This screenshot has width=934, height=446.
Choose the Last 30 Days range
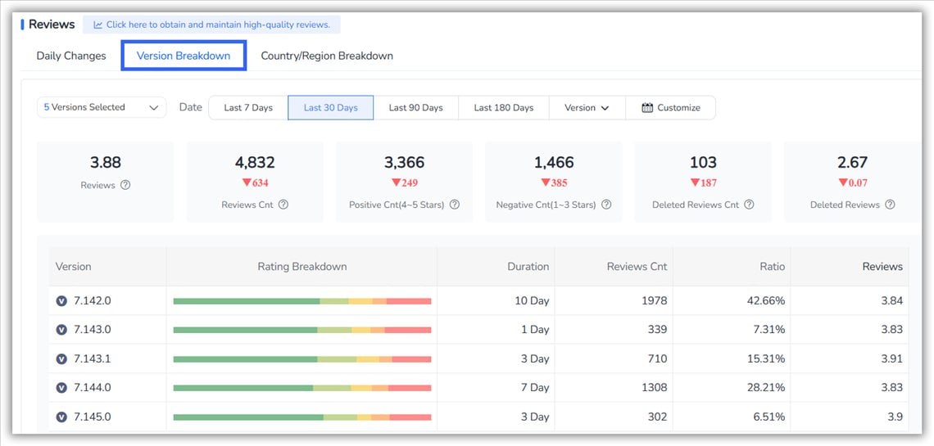[x=331, y=108]
